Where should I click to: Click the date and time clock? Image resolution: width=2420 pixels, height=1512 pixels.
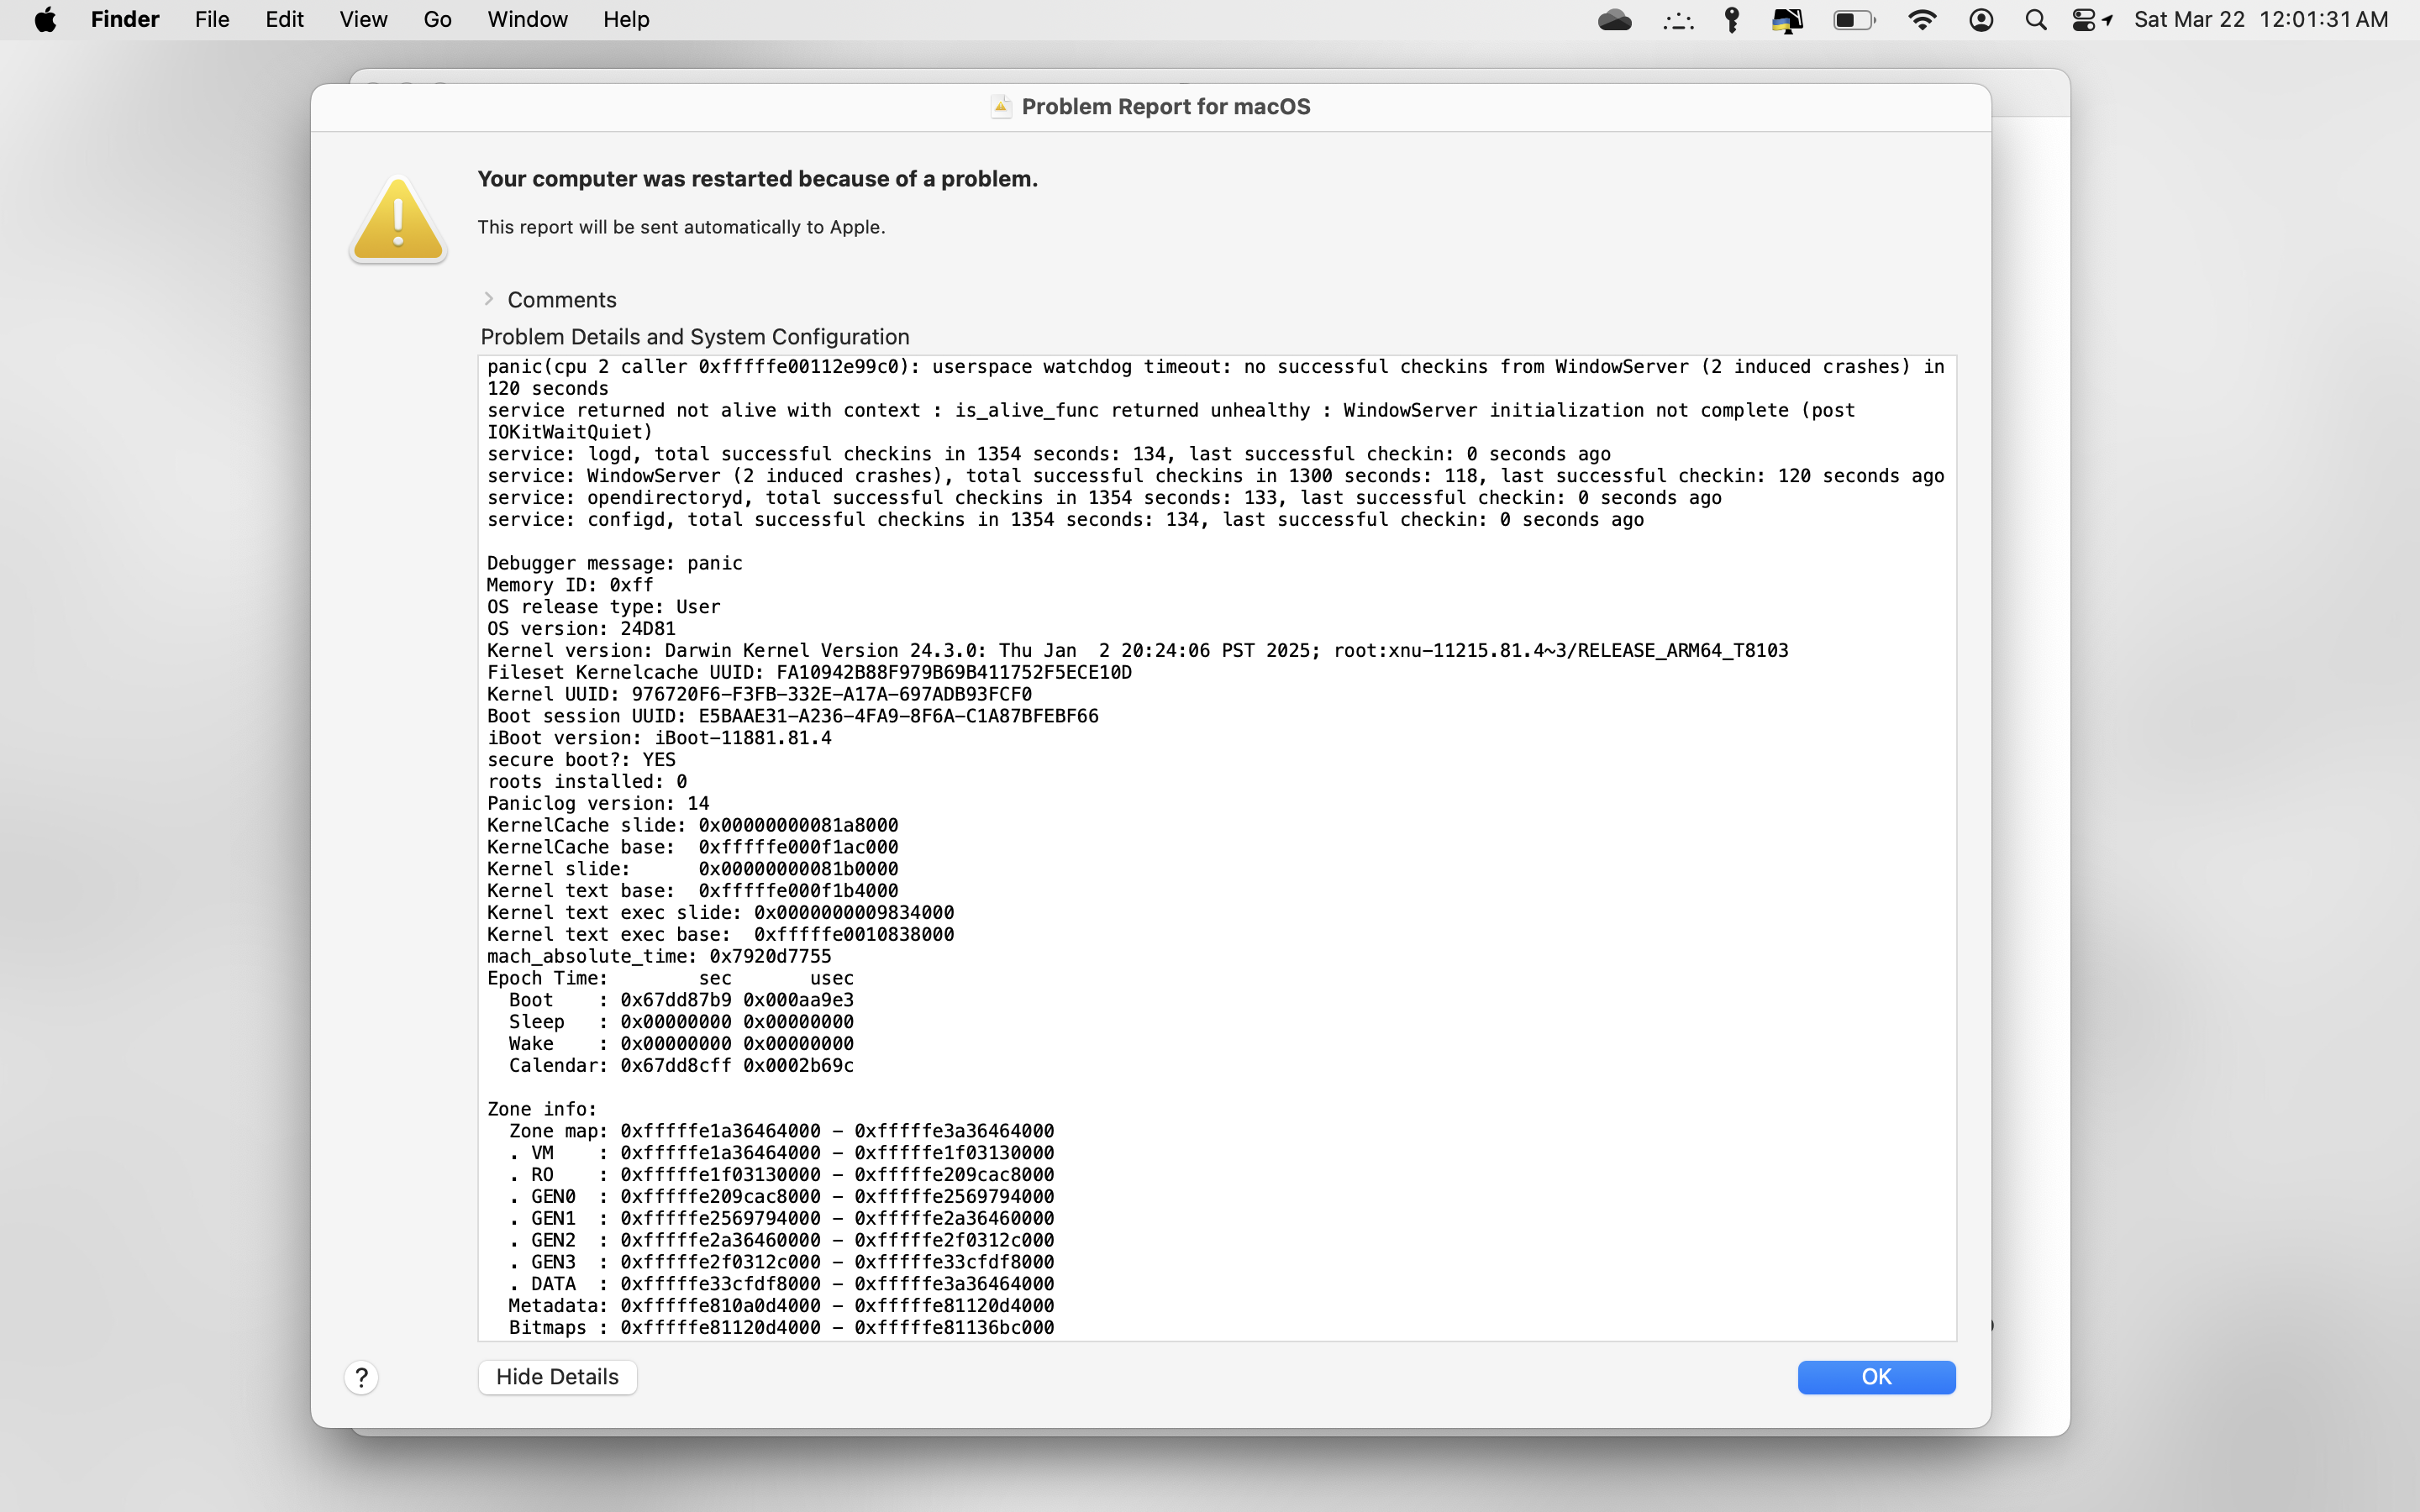(x=2260, y=20)
